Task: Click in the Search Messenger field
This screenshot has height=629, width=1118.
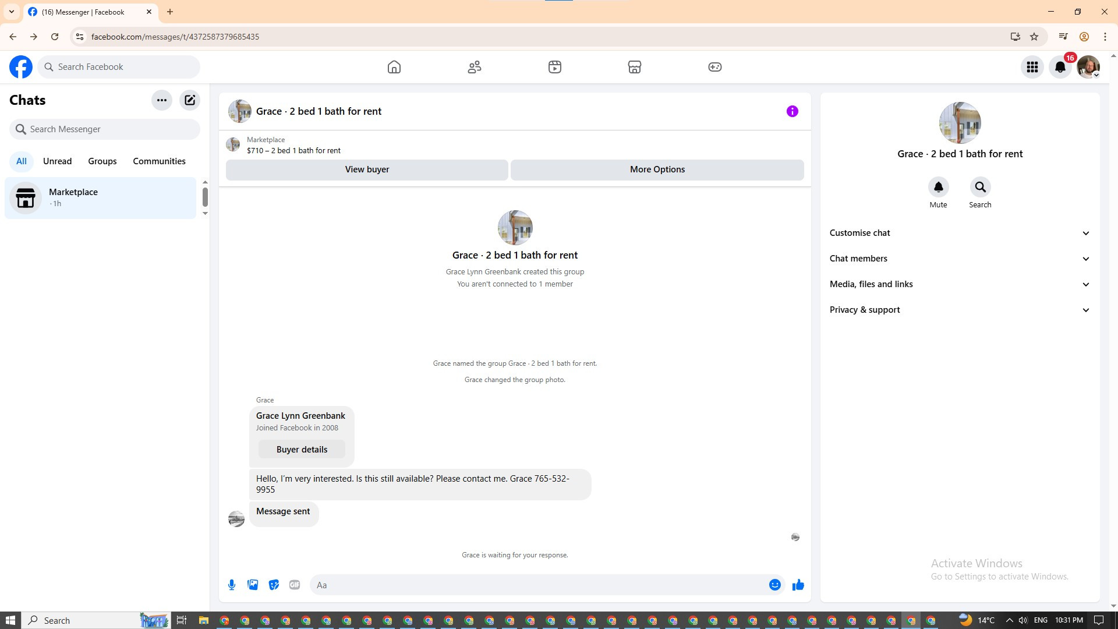Action: (105, 129)
